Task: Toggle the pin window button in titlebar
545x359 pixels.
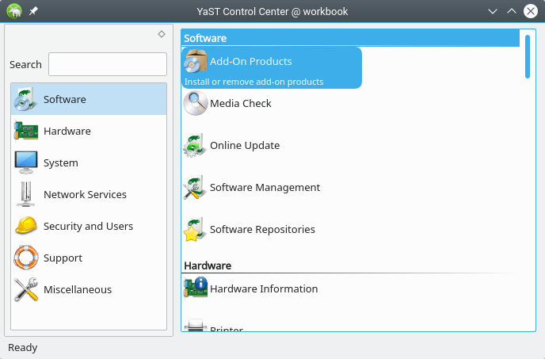Action: [x=33, y=11]
